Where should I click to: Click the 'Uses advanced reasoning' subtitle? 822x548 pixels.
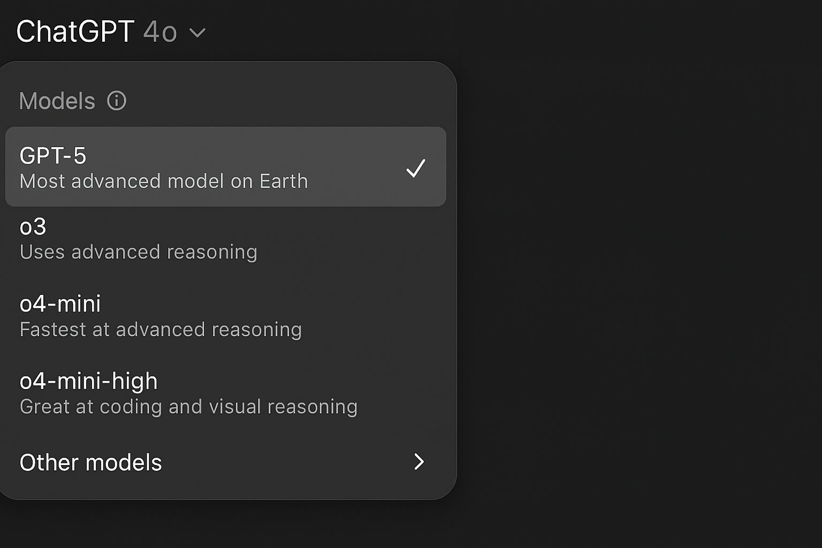[x=139, y=252]
